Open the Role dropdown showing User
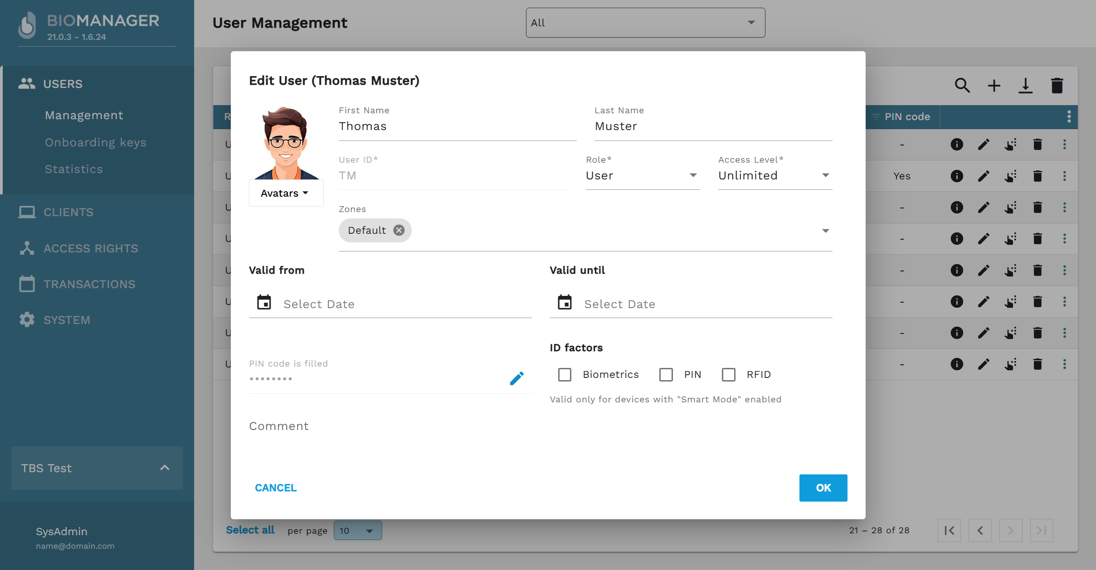Image resolution: width=1096 pixels, height=570 pixels. pos(643,175)
